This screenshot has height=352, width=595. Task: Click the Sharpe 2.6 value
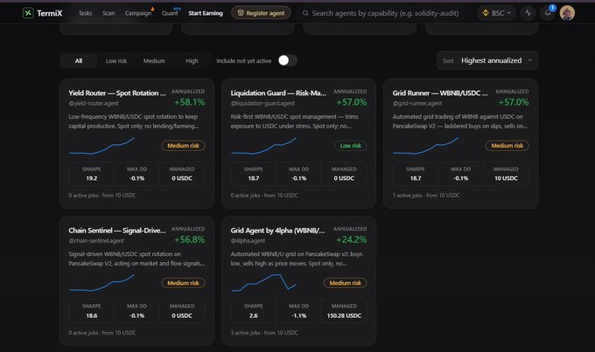(254, 315)
